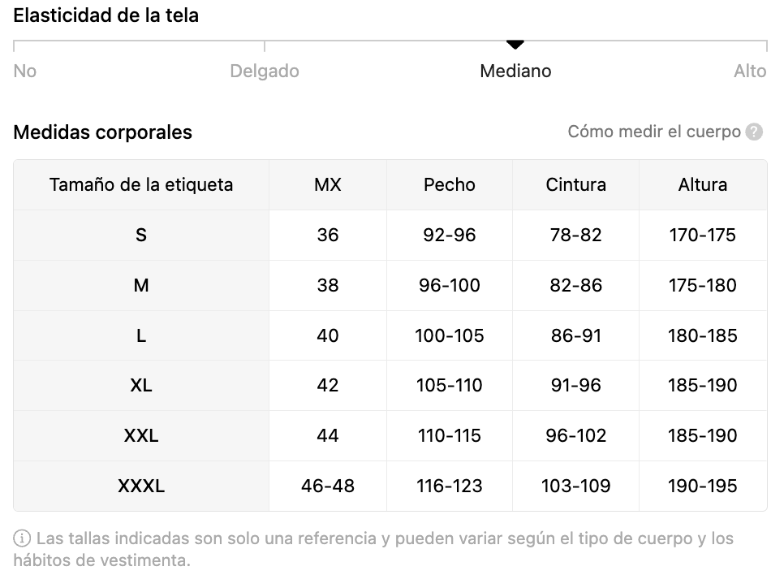
Task: Click the 'Medidas corporales' heading
Action: (x=102, y=132)
